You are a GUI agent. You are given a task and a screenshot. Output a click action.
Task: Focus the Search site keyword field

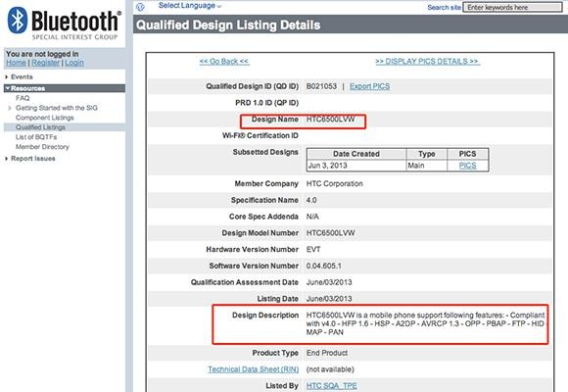pos(512,7)
